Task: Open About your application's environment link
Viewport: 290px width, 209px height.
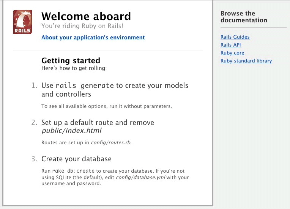Action: [x=93, y=37]
